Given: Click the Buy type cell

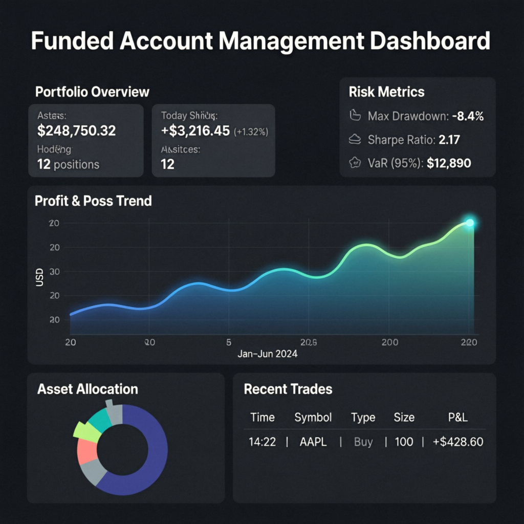Looking at the screenshot, I should (363, 442).
